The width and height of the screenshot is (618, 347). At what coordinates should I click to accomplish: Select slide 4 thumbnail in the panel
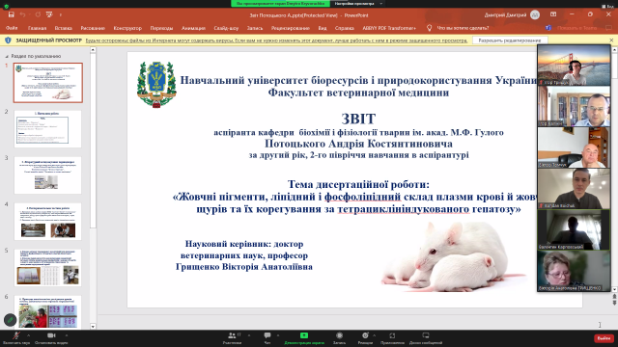(x=47, y=222)
